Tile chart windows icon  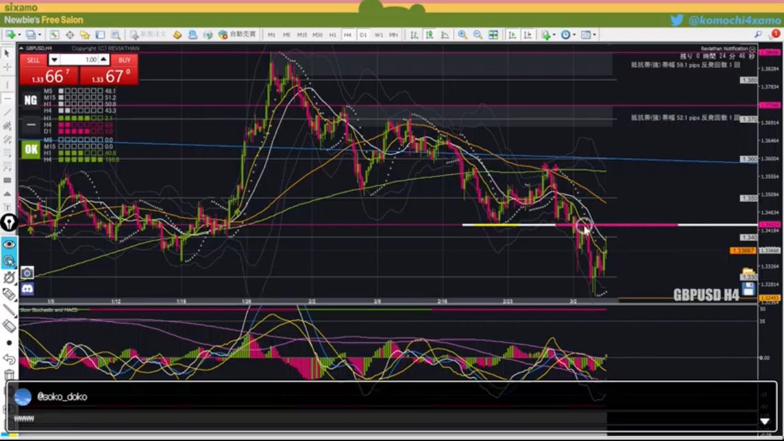[493, 35]
